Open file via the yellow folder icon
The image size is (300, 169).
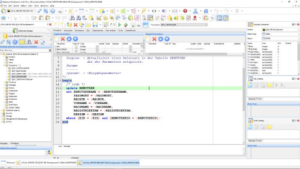(89, 25)
